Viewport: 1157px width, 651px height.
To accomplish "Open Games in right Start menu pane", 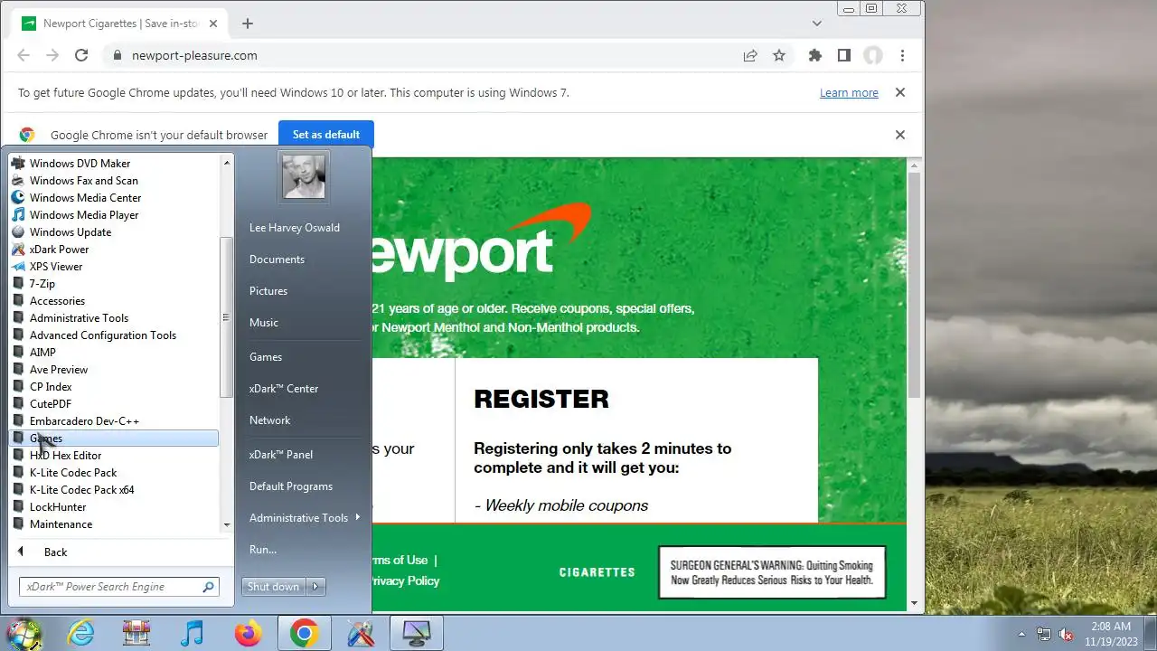I will tap(266, 357).
